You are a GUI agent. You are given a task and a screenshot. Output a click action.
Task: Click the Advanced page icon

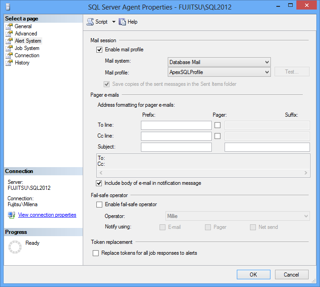pyautogui.click(x=9, y=34)
